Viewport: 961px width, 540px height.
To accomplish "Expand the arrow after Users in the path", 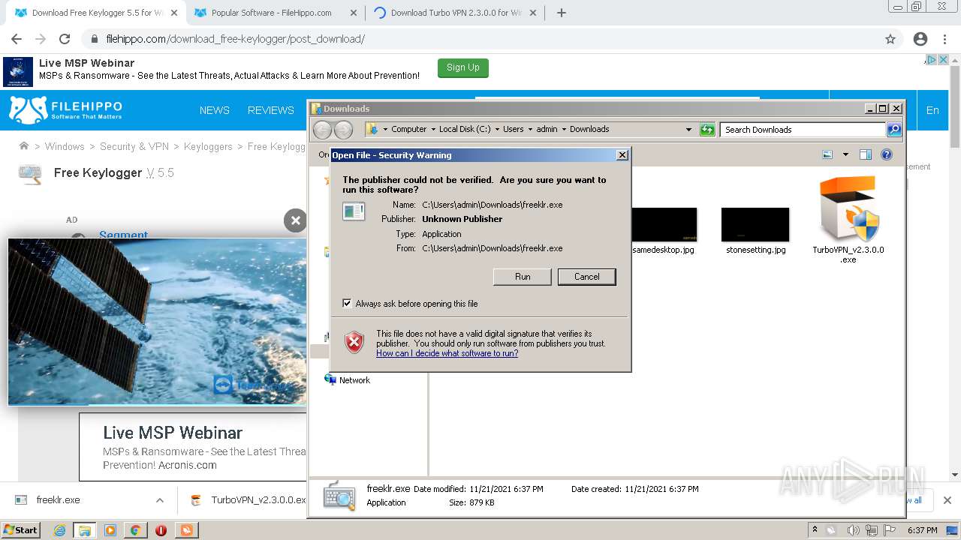I will coord(530,129).
